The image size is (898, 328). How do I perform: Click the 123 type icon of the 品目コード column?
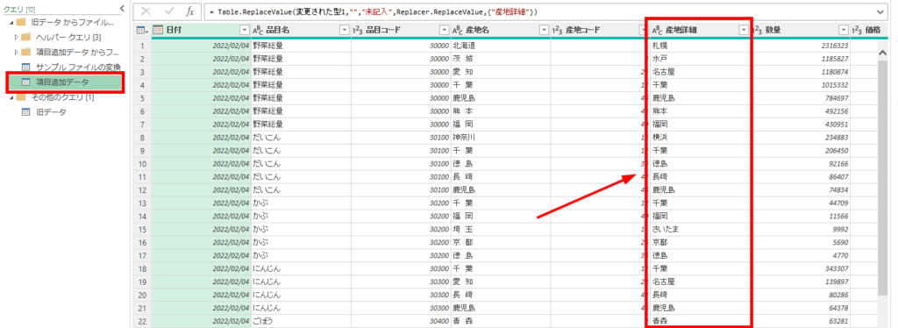(x=358, y=31)
